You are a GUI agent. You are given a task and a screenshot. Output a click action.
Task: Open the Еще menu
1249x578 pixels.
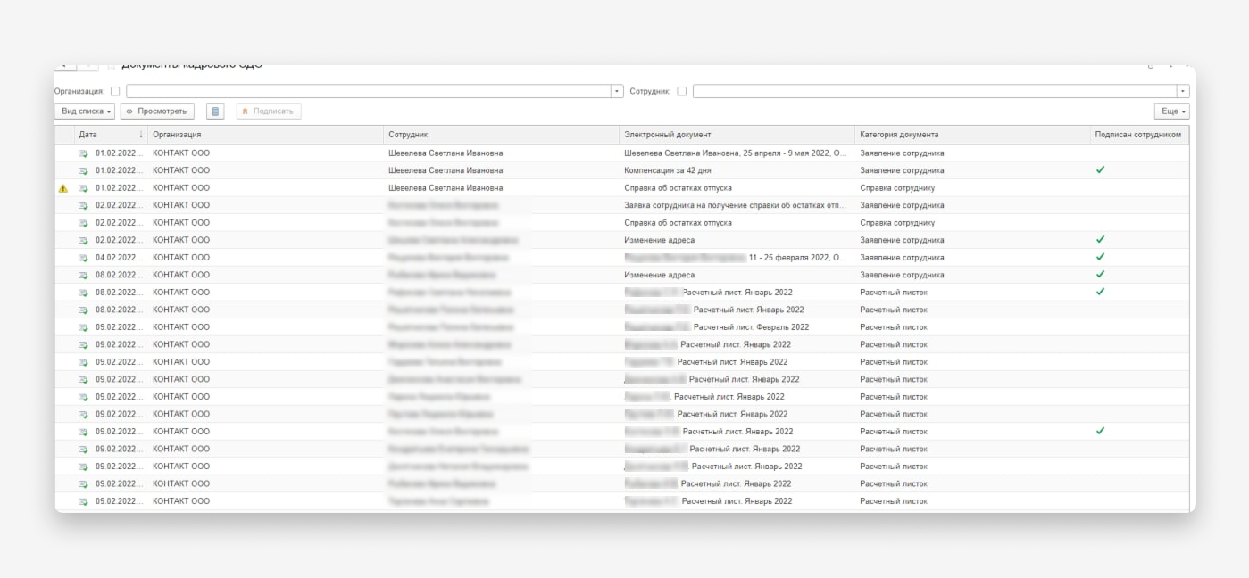tap(1171, 111)
